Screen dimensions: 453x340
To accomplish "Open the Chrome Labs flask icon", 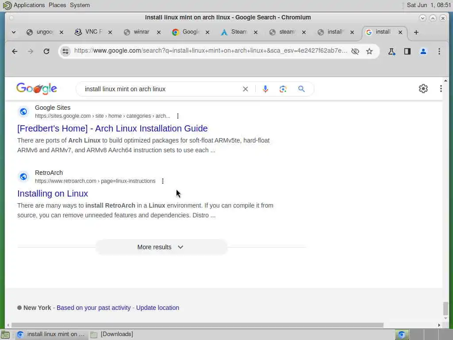I will tap(392, 51).
